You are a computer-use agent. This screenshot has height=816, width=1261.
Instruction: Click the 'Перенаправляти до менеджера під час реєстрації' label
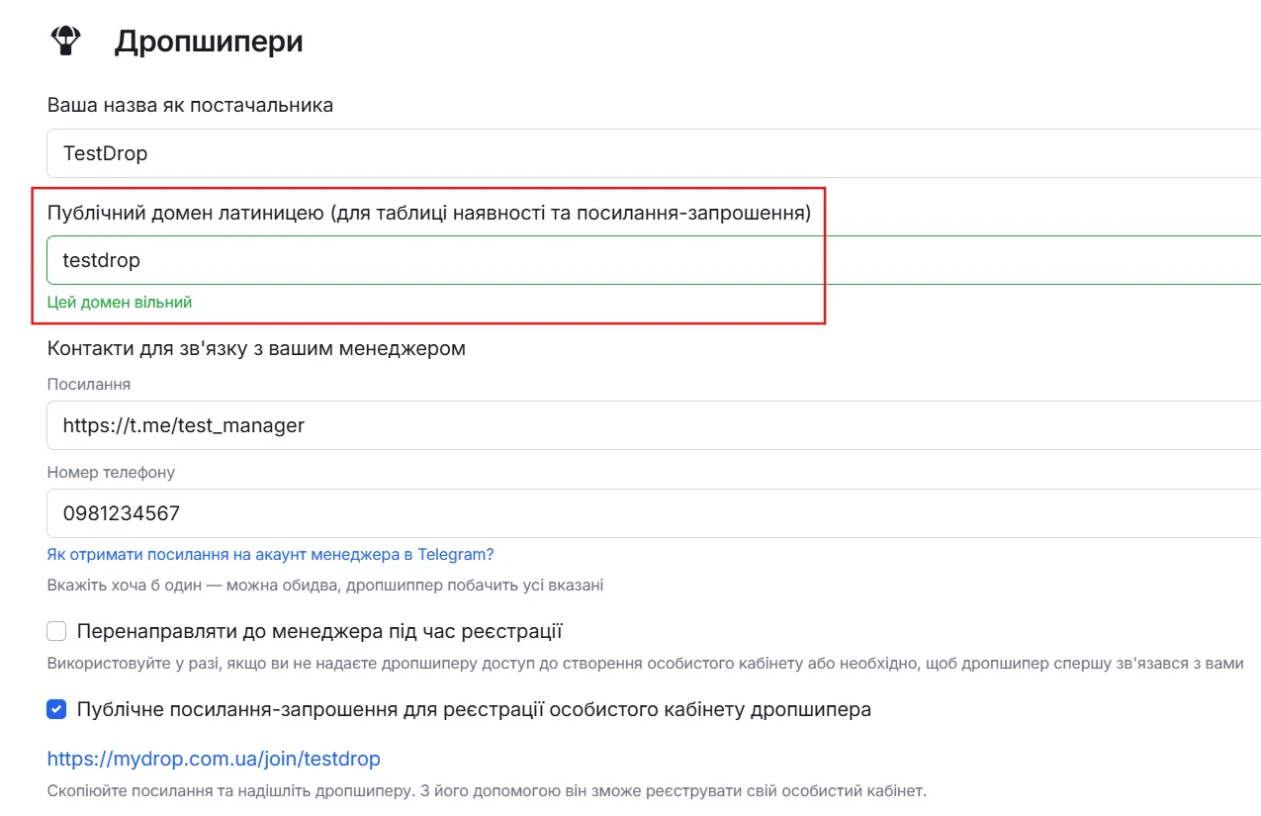tap(319, 631)
